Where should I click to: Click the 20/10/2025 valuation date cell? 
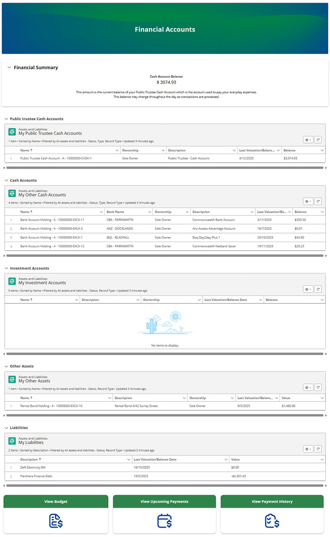(265, 237)
